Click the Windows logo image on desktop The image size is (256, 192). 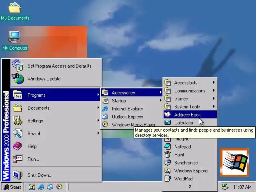tap(235, 162)
